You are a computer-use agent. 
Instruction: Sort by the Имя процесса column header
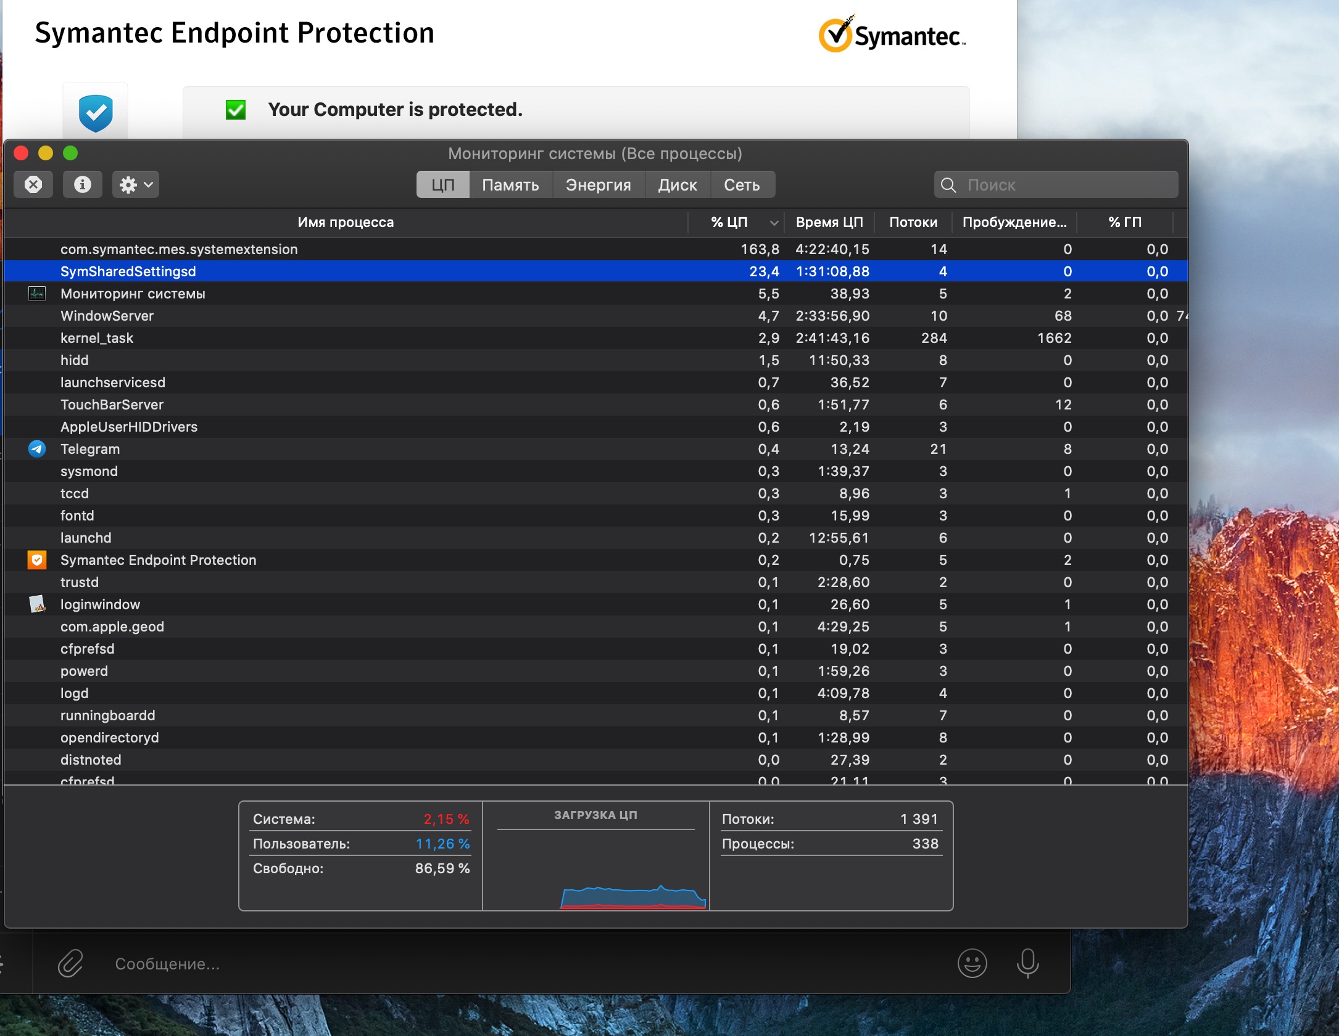346,222
